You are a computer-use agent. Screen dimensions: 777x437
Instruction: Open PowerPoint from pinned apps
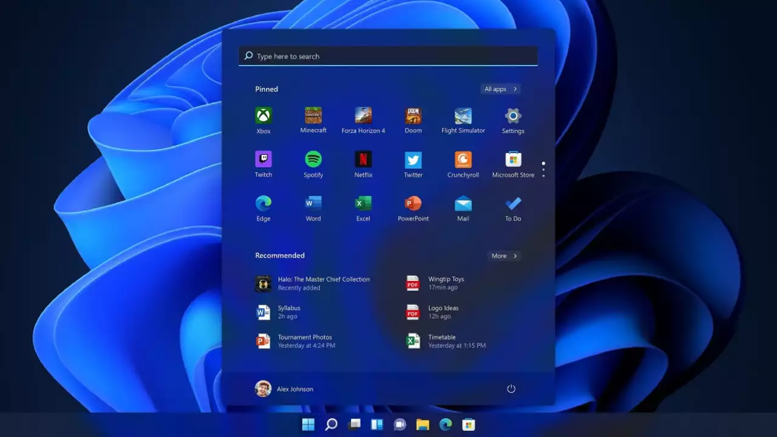click(x=413, y=203)
